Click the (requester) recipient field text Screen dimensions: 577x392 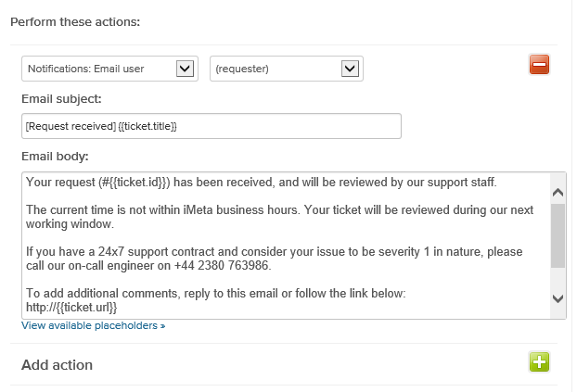pos(242,69)
